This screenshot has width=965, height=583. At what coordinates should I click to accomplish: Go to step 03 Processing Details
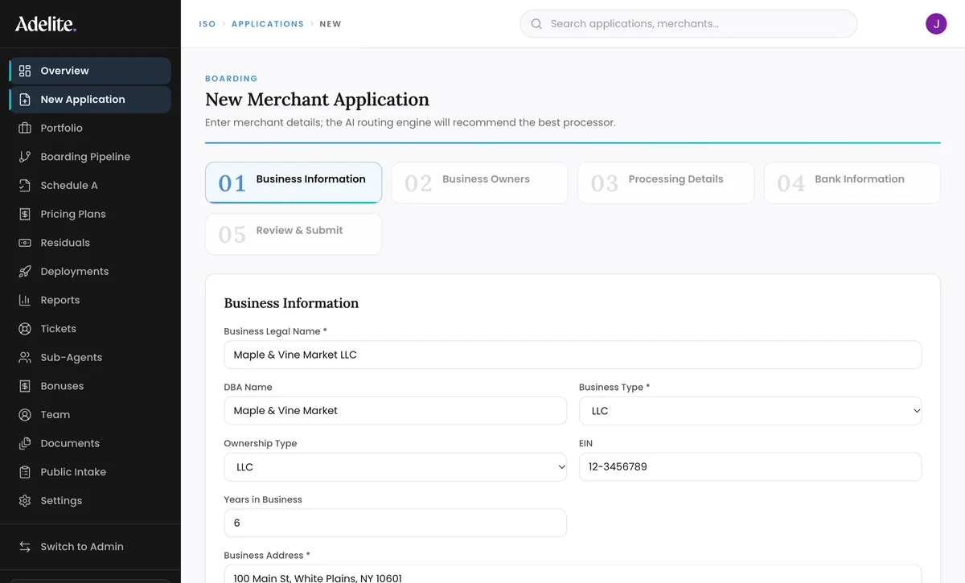click(666, 183)
